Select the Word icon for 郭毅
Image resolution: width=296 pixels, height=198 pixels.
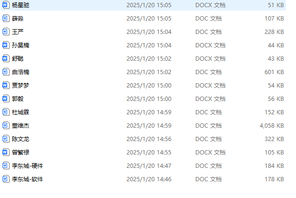point(6,99)
